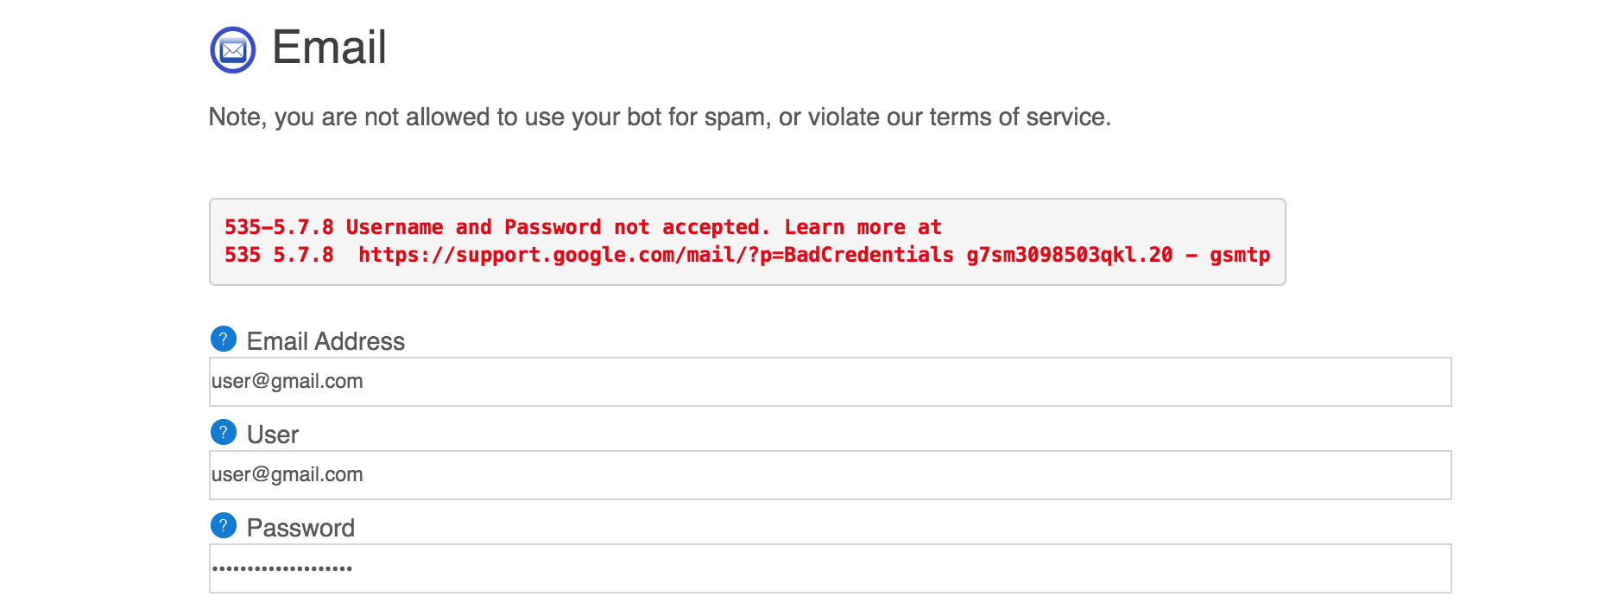Focus the Password input field
Viewport: 1599px width, 603px height.
pyautogui.click(x=830, y=568)
